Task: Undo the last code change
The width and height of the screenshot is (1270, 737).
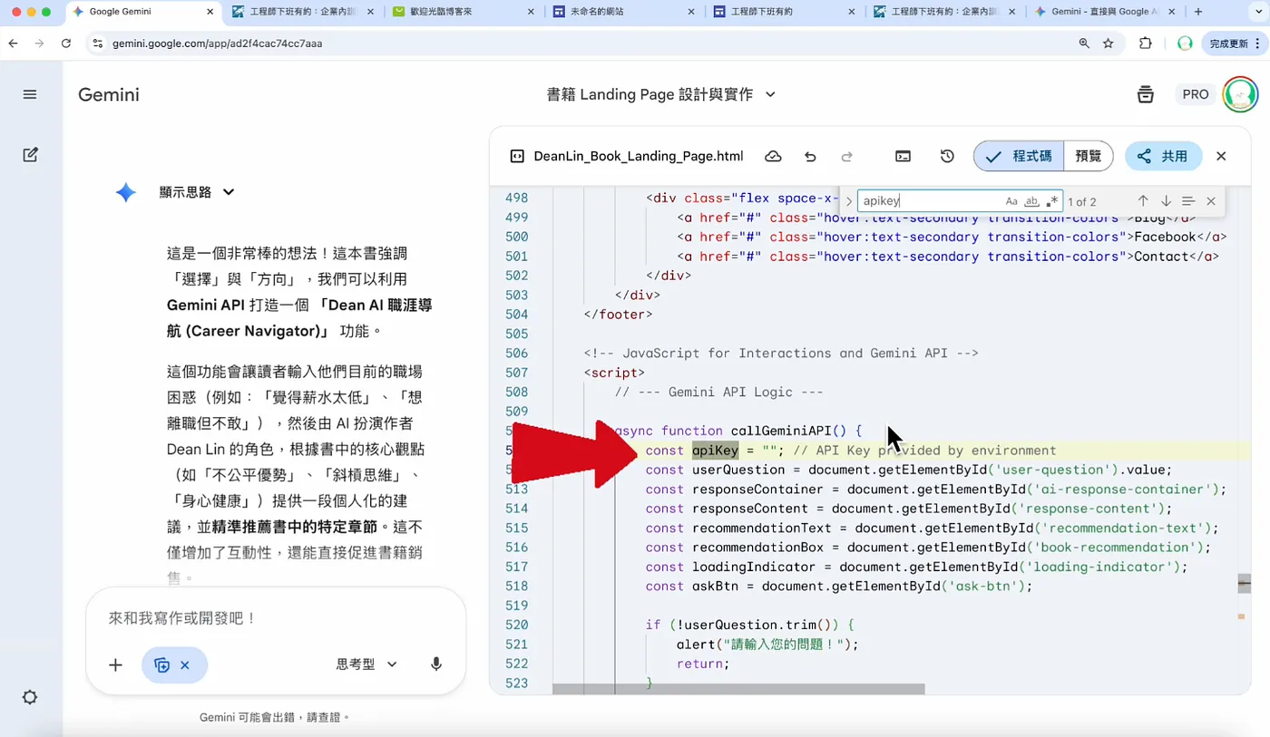Action: coord(810,156)
